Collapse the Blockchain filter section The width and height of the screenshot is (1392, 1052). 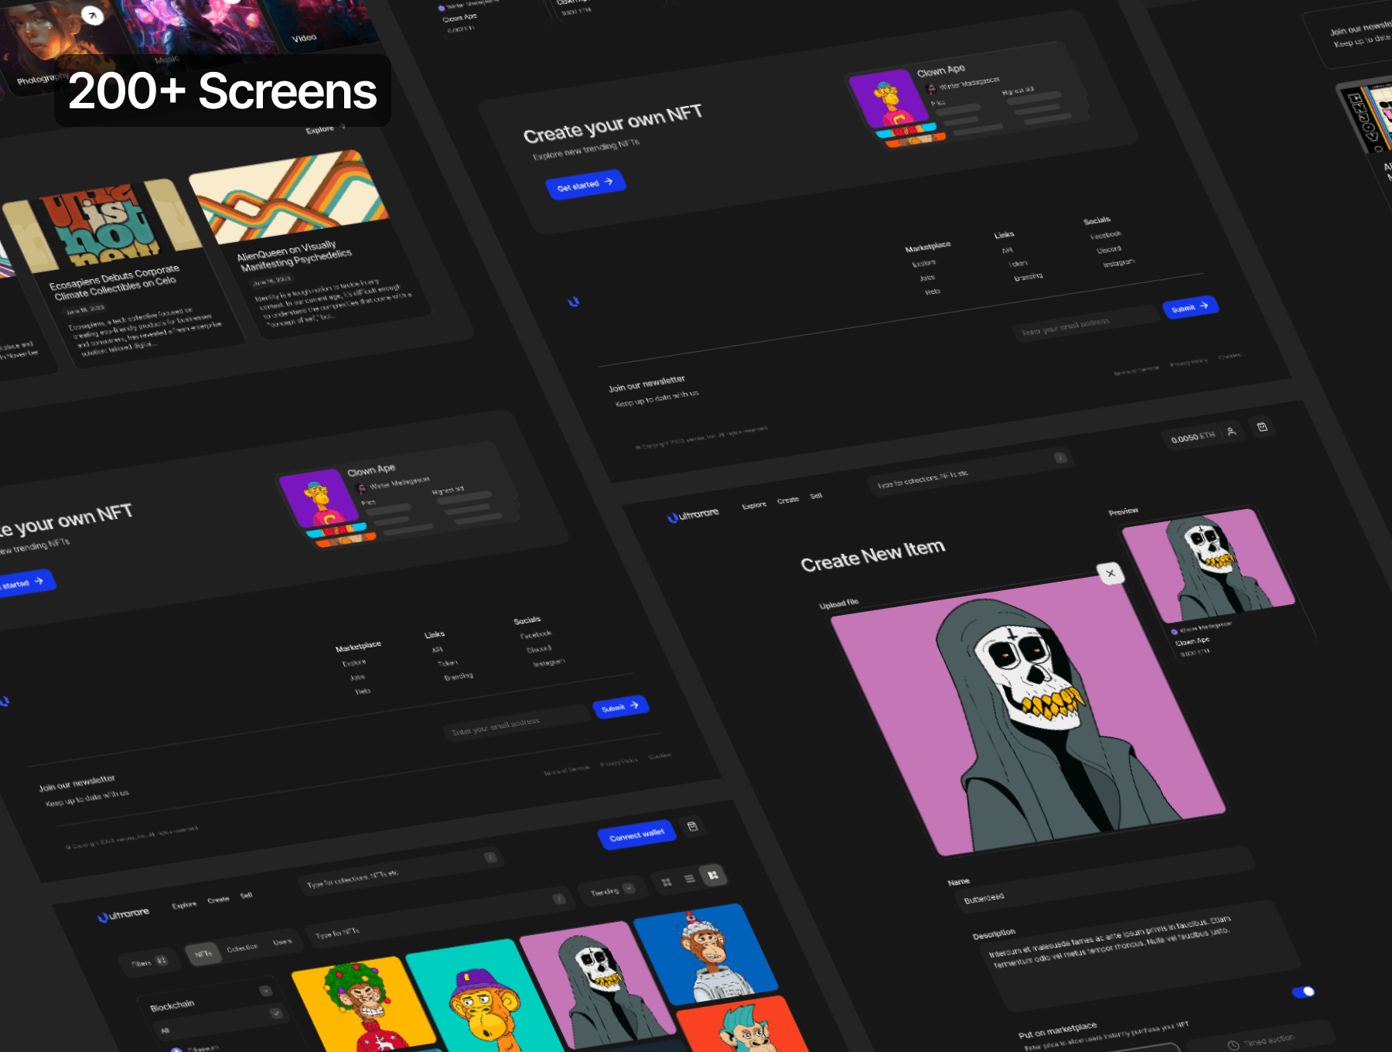coord(265,991)
